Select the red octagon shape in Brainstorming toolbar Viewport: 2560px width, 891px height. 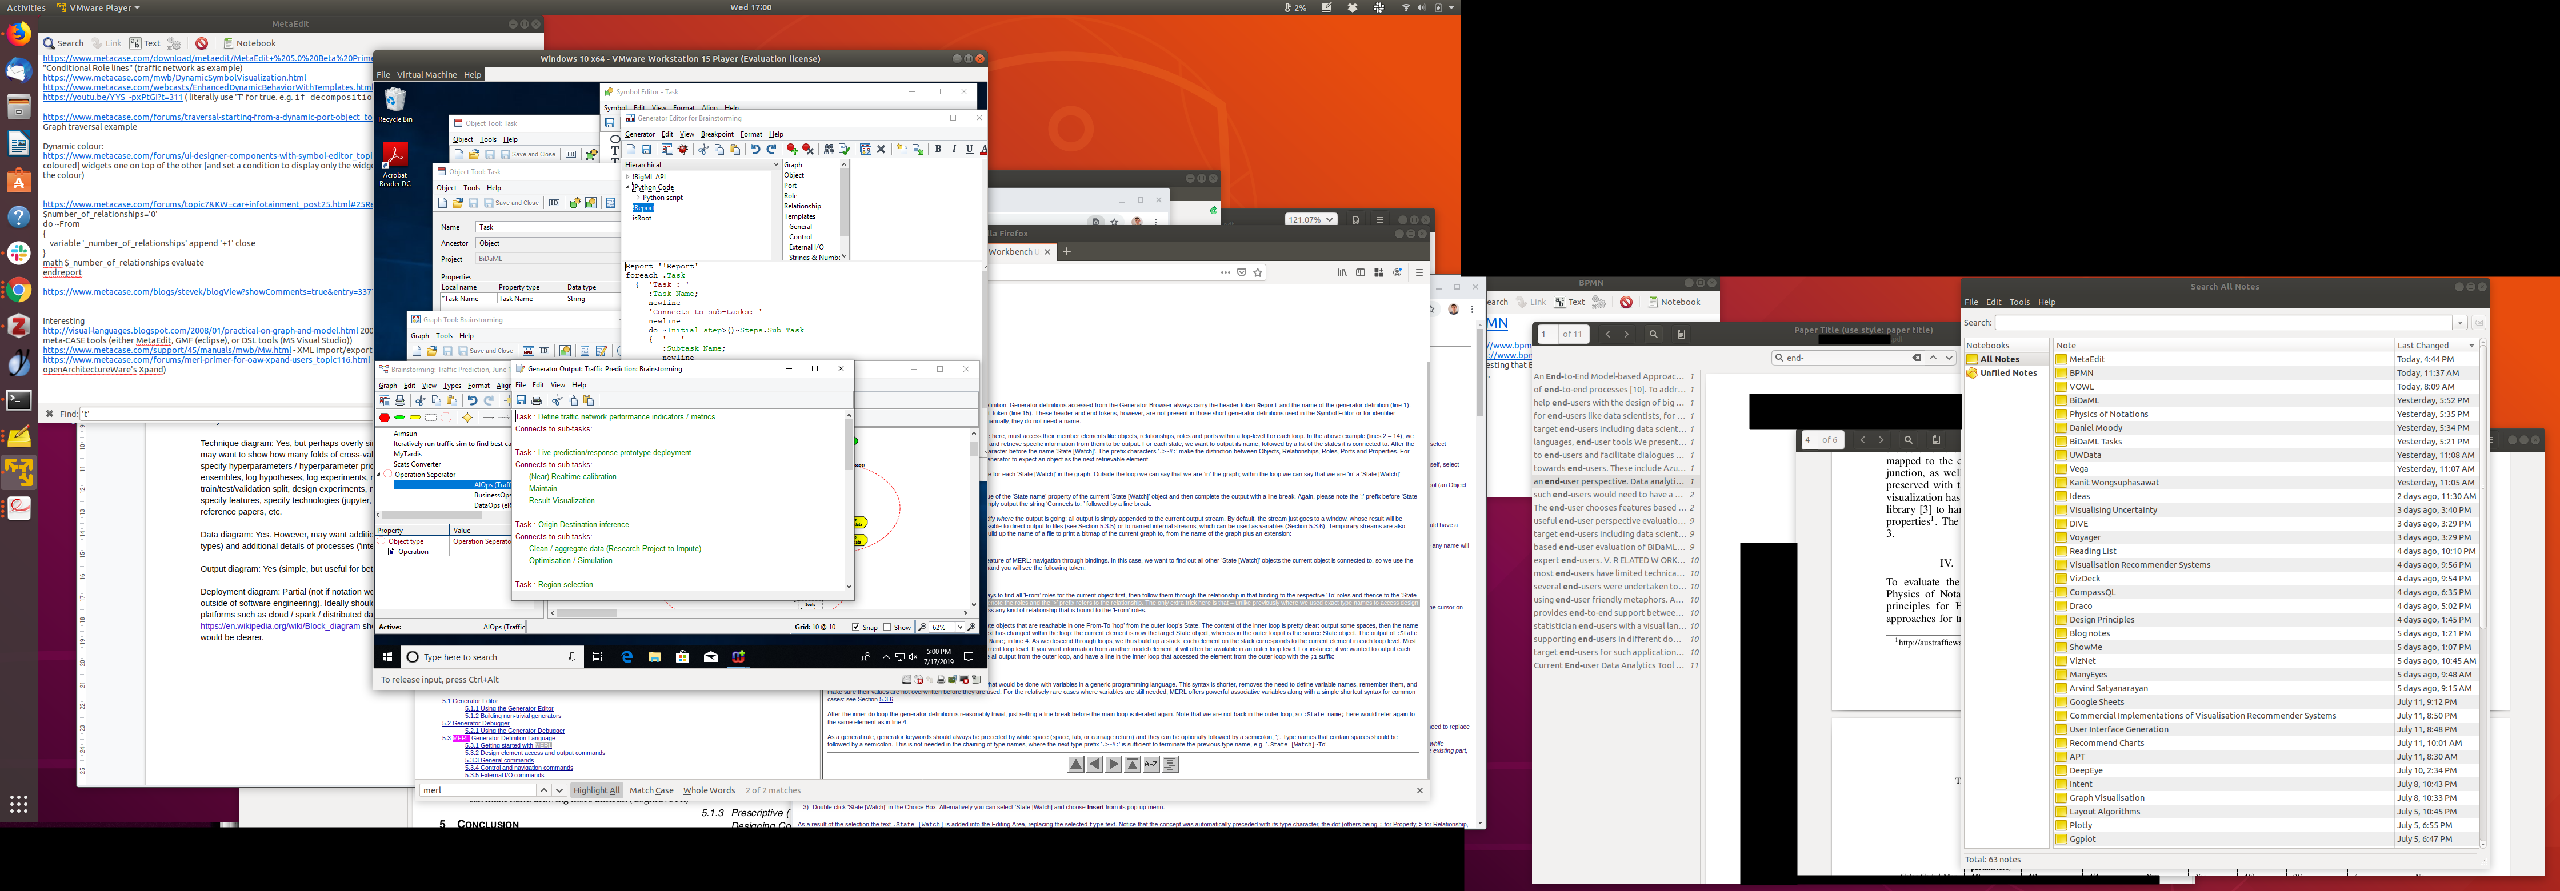[x=385, y=418]
